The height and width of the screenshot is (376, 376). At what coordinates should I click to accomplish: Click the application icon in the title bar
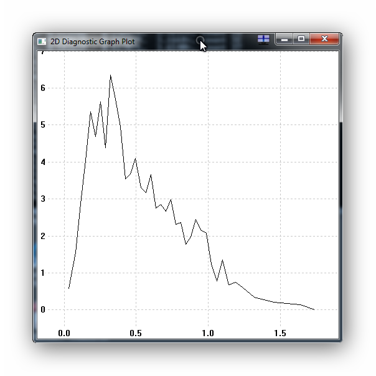[42, 41]
